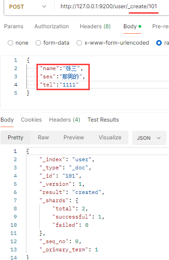Open the Test Results tab
Viewport: 169px width, 260px height.
(103, 120)
